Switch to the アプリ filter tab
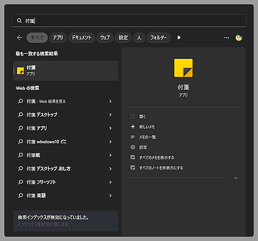 [x=58, y=38]
